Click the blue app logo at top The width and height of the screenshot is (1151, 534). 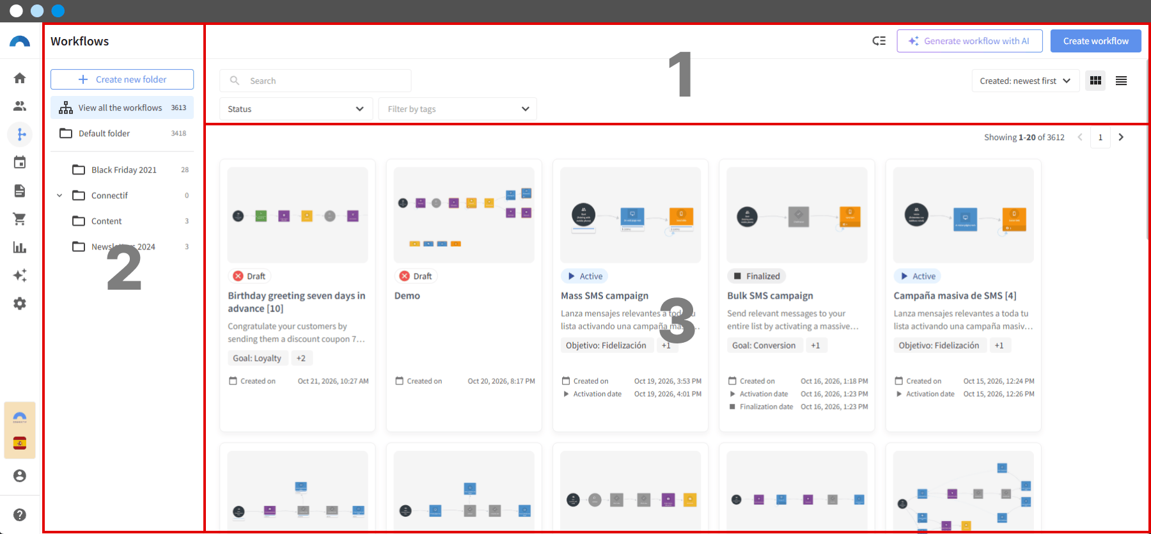click(x=20, y=42)
